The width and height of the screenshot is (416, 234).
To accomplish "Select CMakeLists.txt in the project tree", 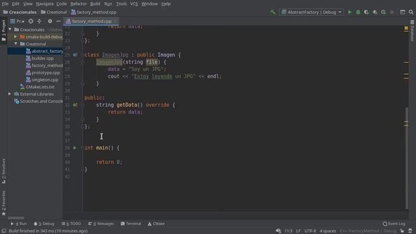I will point(38,86).
